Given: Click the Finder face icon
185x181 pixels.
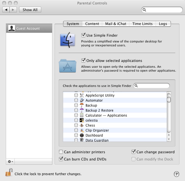Looking at the screenshot, I should point(68,40).
